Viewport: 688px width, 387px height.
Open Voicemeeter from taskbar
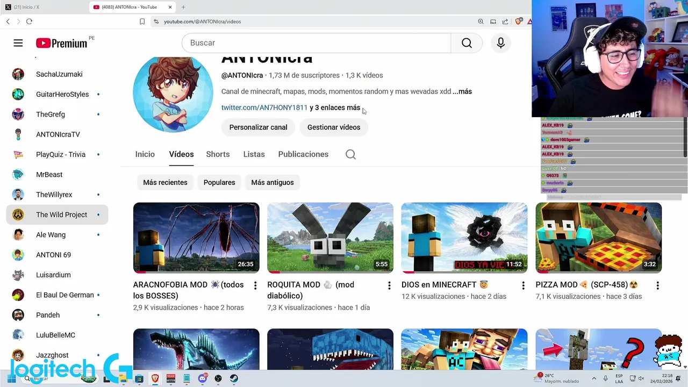pos(171,378)
